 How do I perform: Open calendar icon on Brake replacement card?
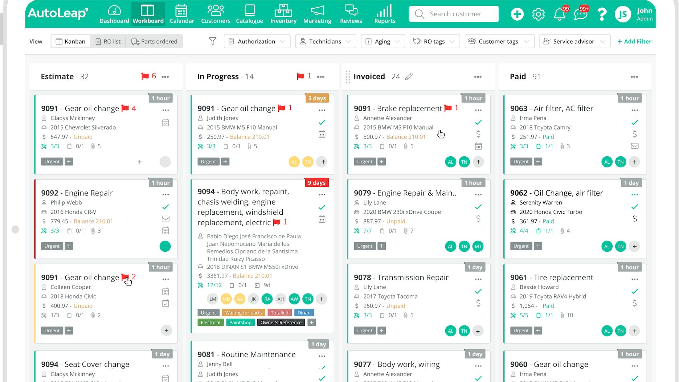tap(478, 146)
